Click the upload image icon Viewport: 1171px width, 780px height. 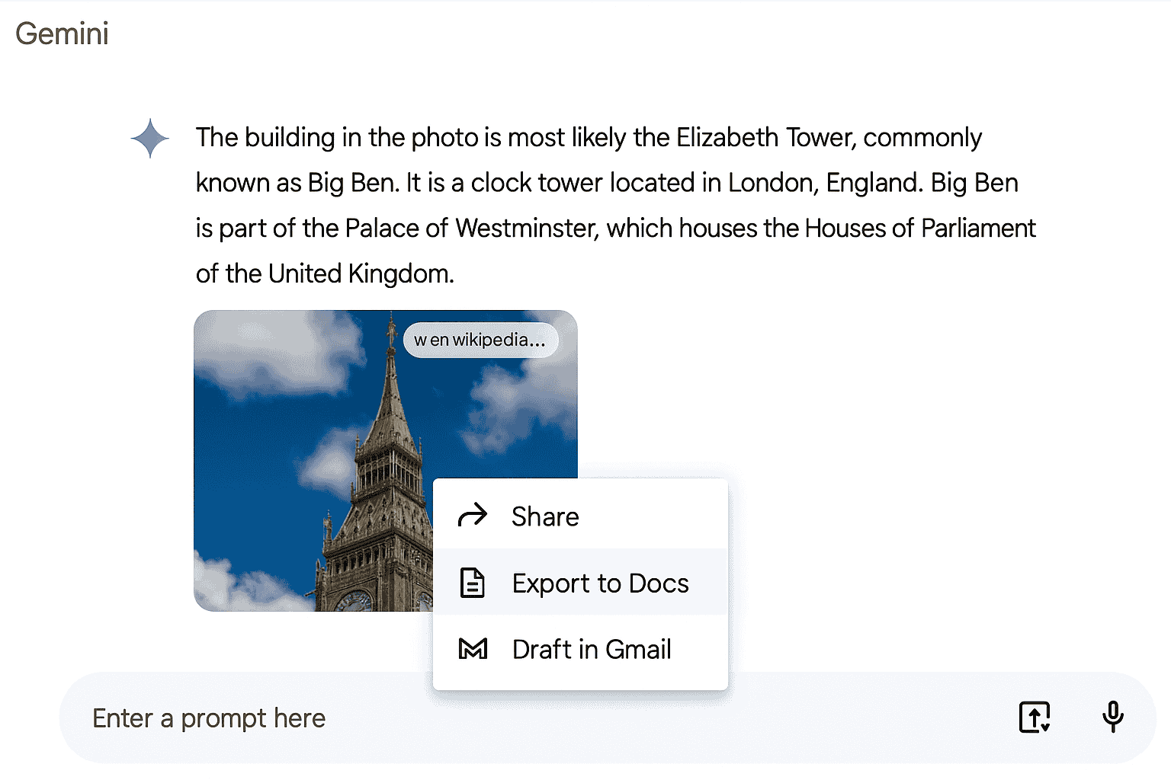[x=1035, y=717]
